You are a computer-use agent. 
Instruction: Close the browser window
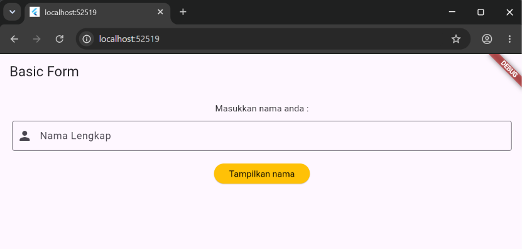[x=509, y=12]
